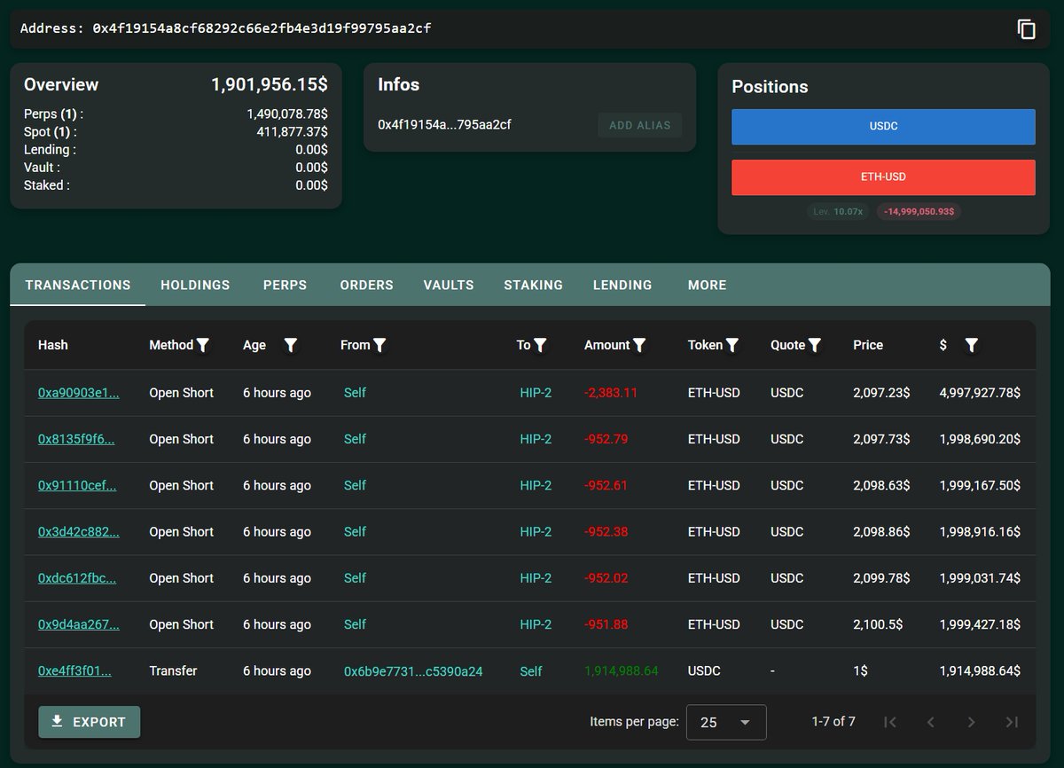Switch to the Holdings tab
The width and height of the screenshot is (1064, 768).
coord(195,285)
